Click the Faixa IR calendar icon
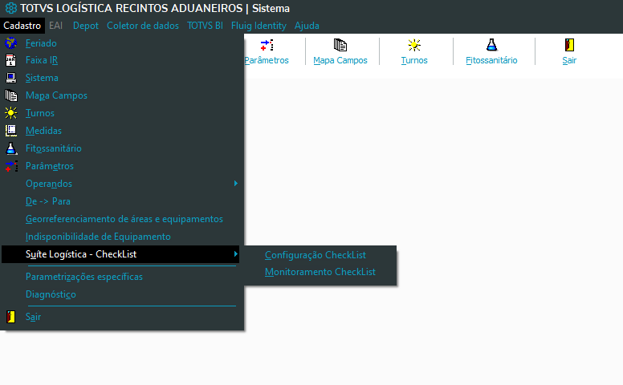The width and height of the screenshot is (623, 385). pos(11,60)
